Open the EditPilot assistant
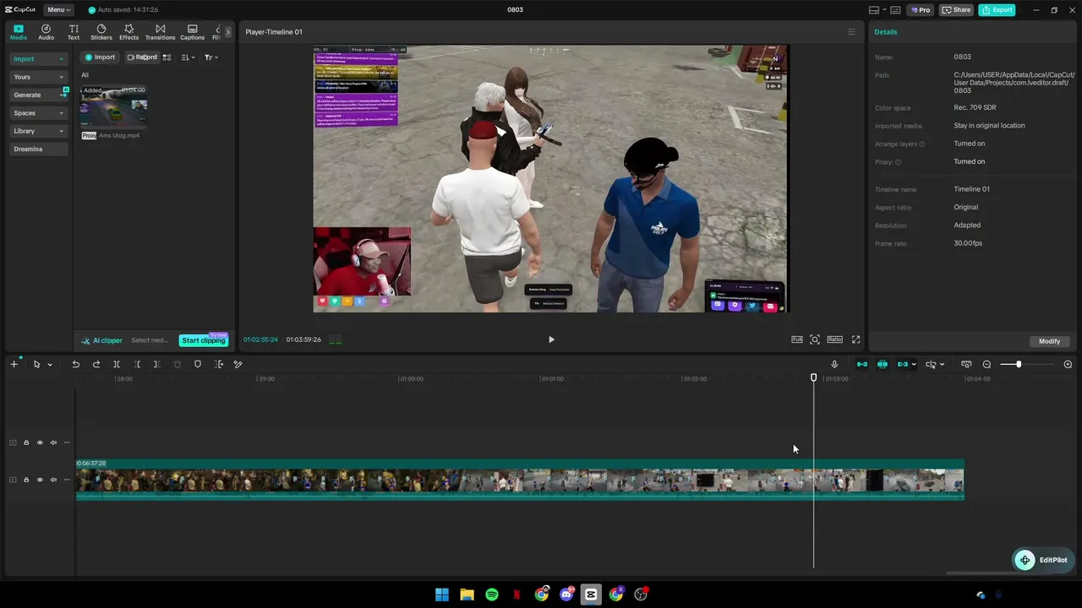 click(x=1044, y=560)
